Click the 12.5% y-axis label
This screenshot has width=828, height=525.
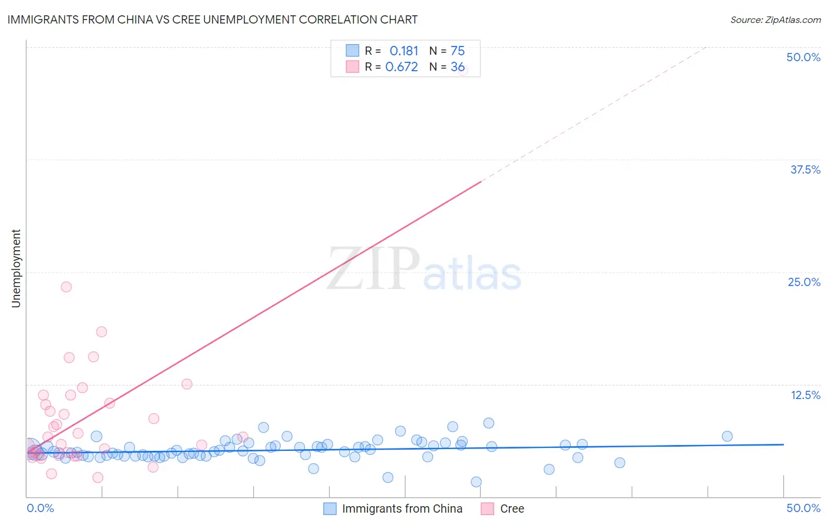[x=805, y=395]
